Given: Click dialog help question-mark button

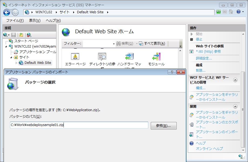Looking at the screenshot, I should point(172,72).
